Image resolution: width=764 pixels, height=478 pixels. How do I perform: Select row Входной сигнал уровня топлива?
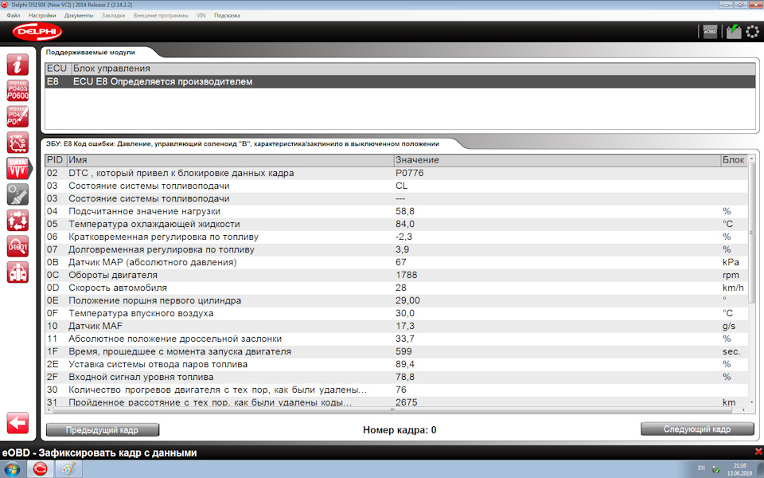click(396, 377)
